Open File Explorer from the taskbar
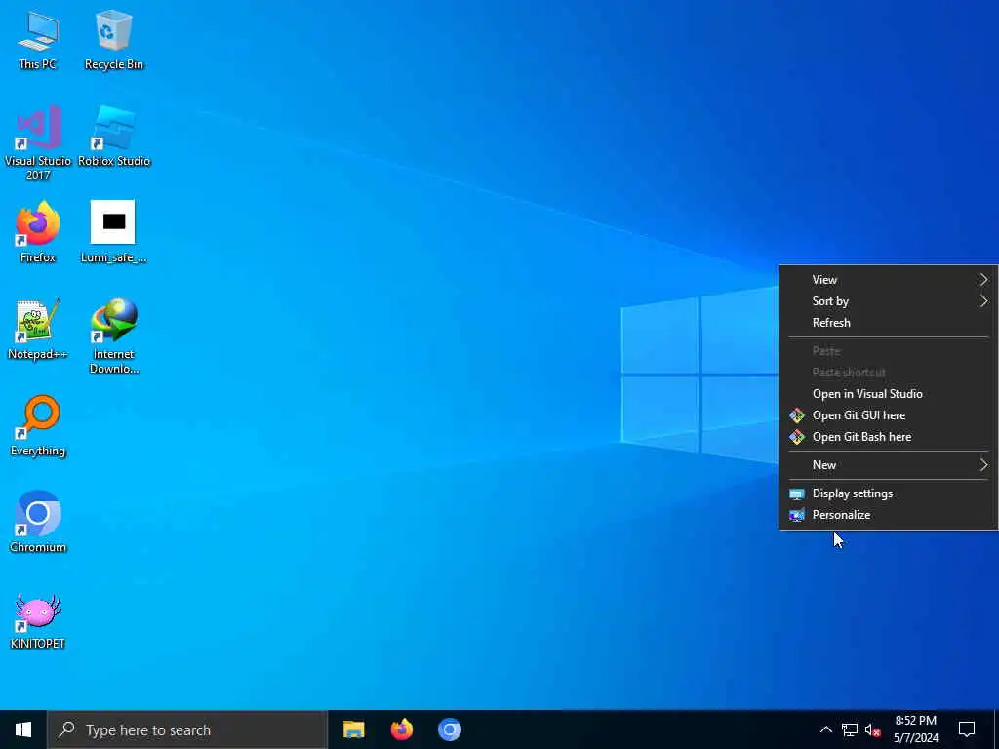 [353, 729]
